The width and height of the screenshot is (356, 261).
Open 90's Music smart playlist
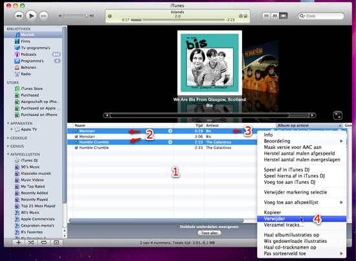click(x=30, y=167)
